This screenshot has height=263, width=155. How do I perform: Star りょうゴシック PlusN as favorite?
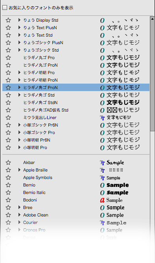[8, 43]
